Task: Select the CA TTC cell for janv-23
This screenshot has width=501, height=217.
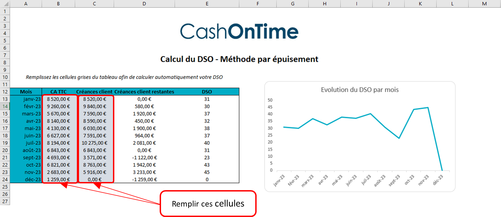Action: [x=58, y=99]
